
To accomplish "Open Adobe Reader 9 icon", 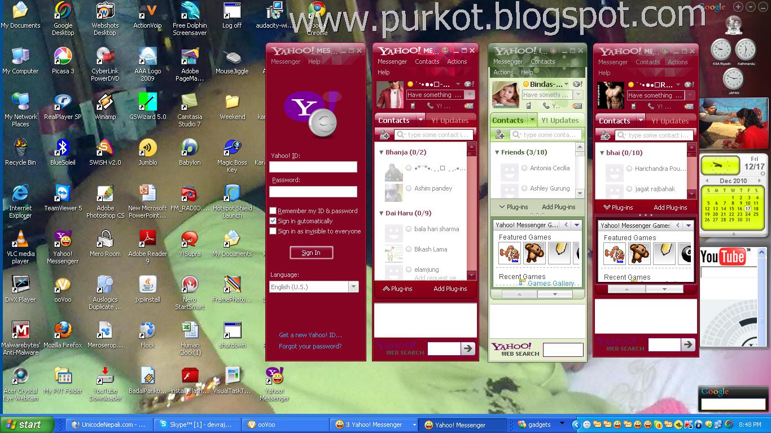I will [x=147, y=247].
